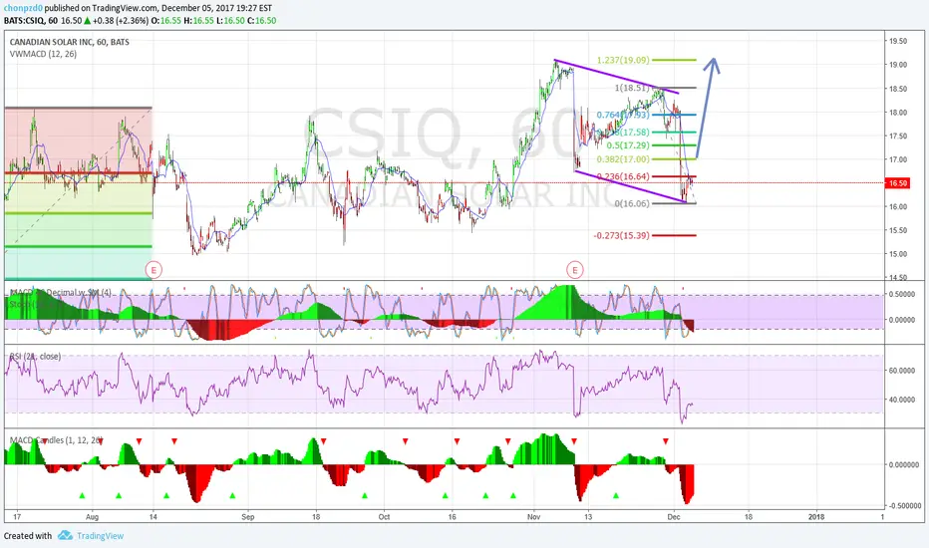Select the MACD Candles (1, 12, 26) label
Screen dimensions: 929x548
coord(56,440)
